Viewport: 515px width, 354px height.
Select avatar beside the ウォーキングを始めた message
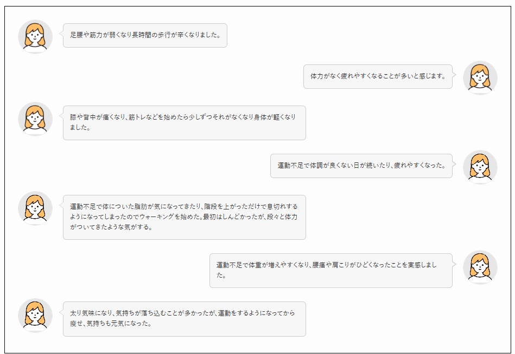[x=35, y=208]
